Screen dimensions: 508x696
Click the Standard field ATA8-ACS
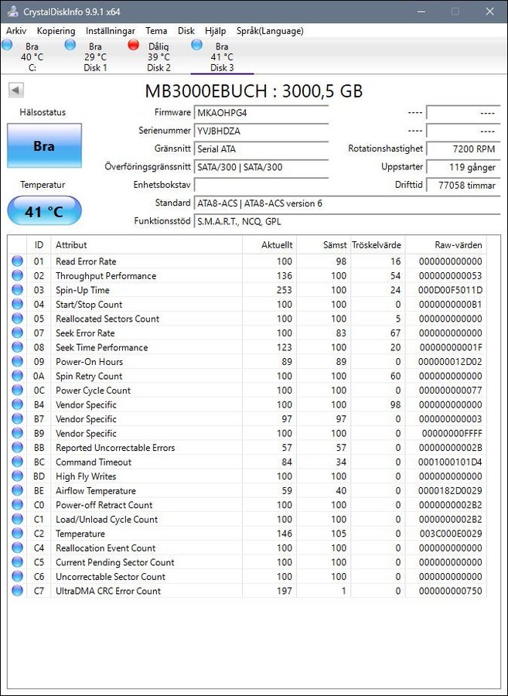(347, 203)
